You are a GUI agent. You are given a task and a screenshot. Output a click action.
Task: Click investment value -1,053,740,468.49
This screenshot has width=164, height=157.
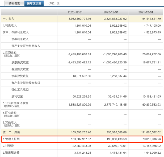click(x=115, y=54)
